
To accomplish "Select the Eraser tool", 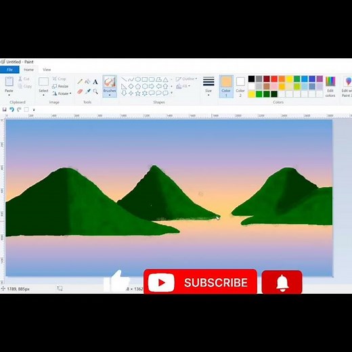I will coord(80,91).
